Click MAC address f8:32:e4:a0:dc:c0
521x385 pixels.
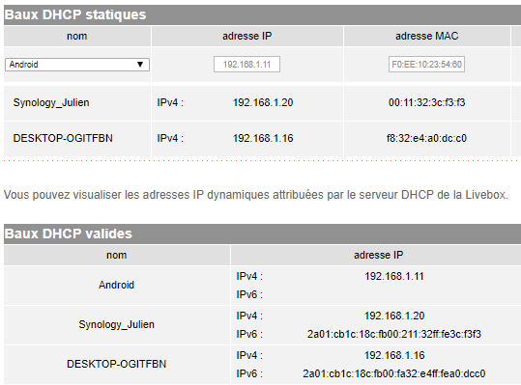tap(426, 138)
